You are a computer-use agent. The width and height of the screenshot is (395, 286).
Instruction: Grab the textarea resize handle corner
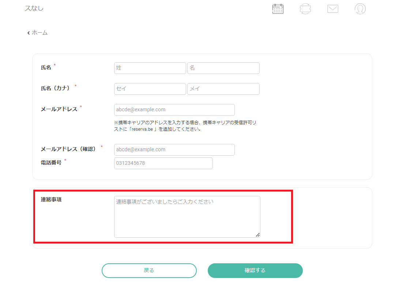coord(258,235)
